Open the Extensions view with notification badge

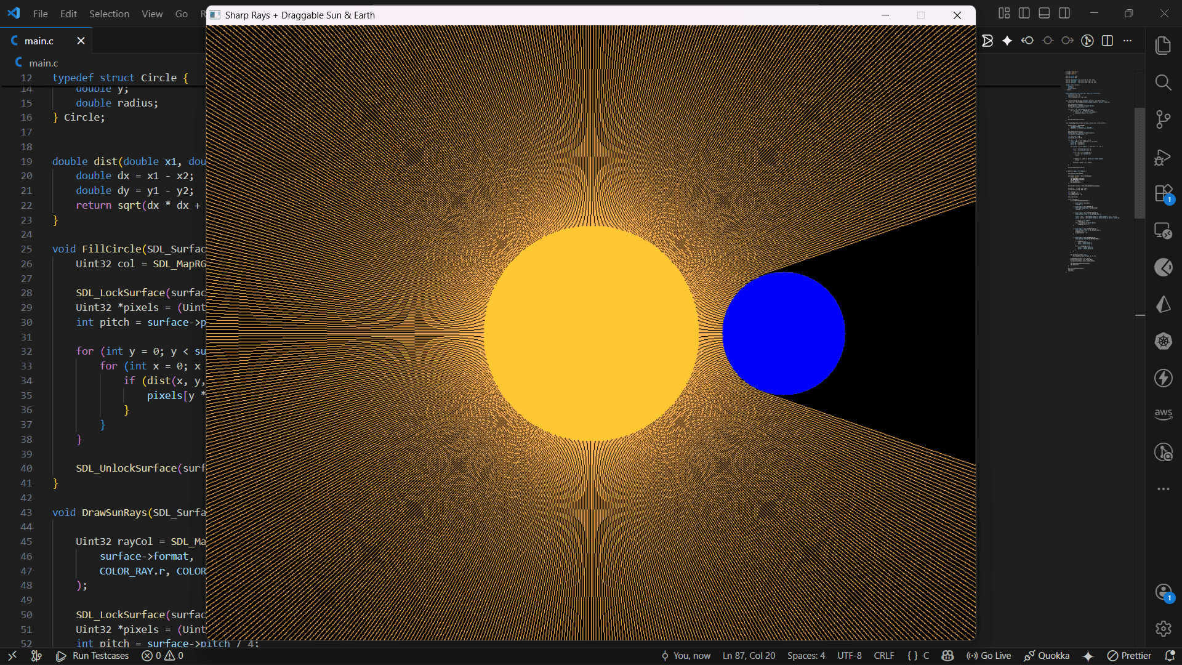(1164, 193)
